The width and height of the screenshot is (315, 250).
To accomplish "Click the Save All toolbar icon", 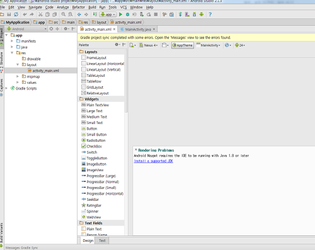I will point(9,14).
